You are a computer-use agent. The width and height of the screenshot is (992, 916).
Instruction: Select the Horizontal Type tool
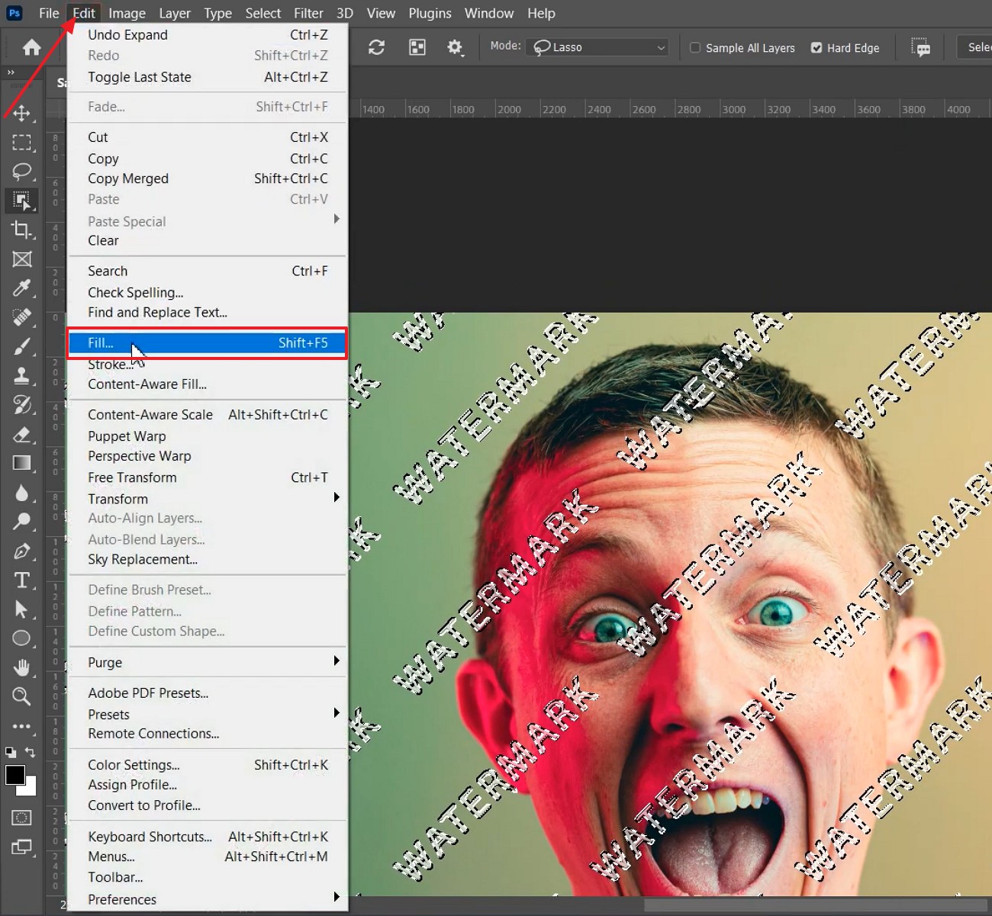(x=21, y=580)
